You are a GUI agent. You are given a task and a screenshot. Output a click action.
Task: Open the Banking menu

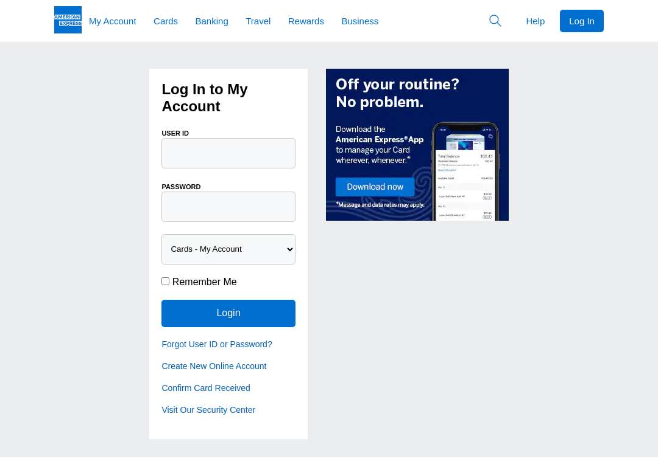pos(211,21)
